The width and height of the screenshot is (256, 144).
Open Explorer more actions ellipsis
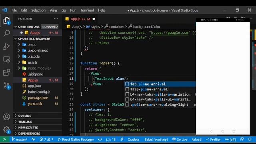56,19
